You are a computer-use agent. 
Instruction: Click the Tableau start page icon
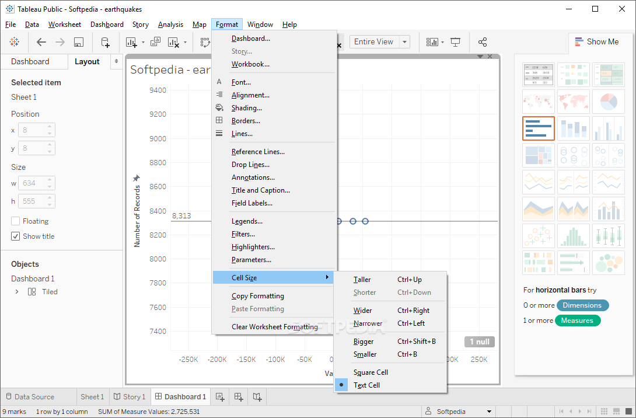pos(14,42)
